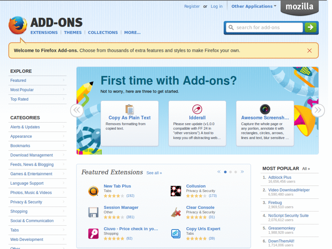Dismiss the welcome banner with the X
Screen dimensions: 332x249
309,51
